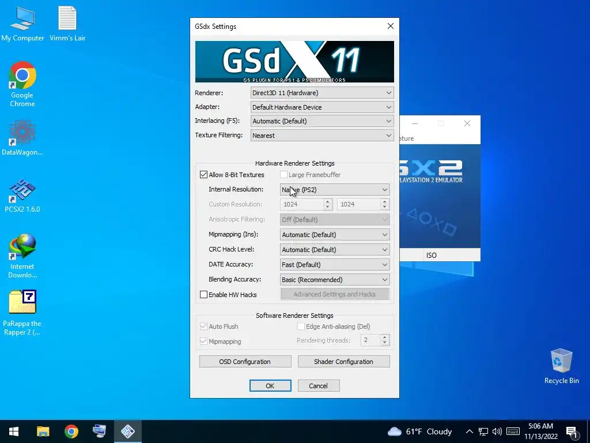Increase Rendering threads value
Image resolution: width=590 pixels, height=443 pixels.
(x=384, y=337)
